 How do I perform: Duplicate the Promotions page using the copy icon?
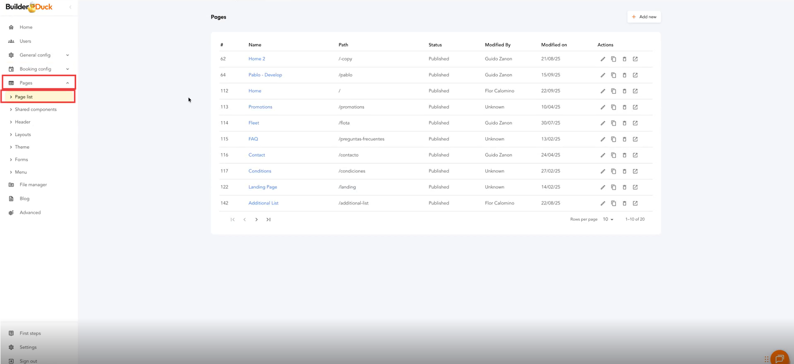tap(613, 107)
